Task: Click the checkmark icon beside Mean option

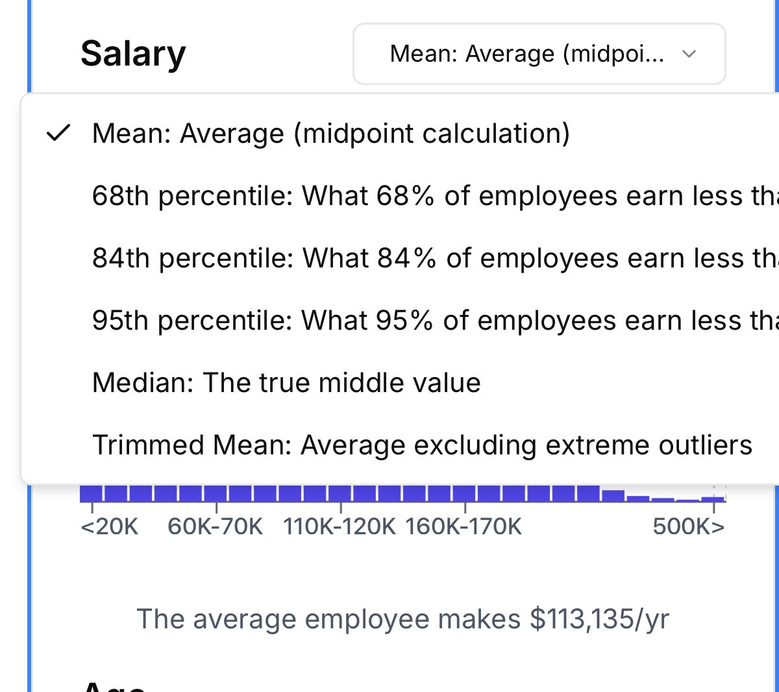Action: [x=58, y=134]
